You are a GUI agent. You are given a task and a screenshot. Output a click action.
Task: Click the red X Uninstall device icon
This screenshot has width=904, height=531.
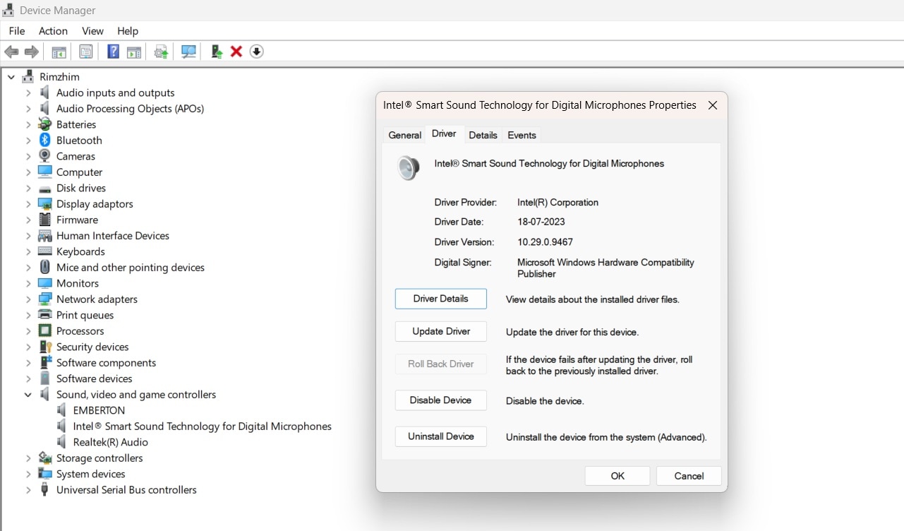coord(236,52)
